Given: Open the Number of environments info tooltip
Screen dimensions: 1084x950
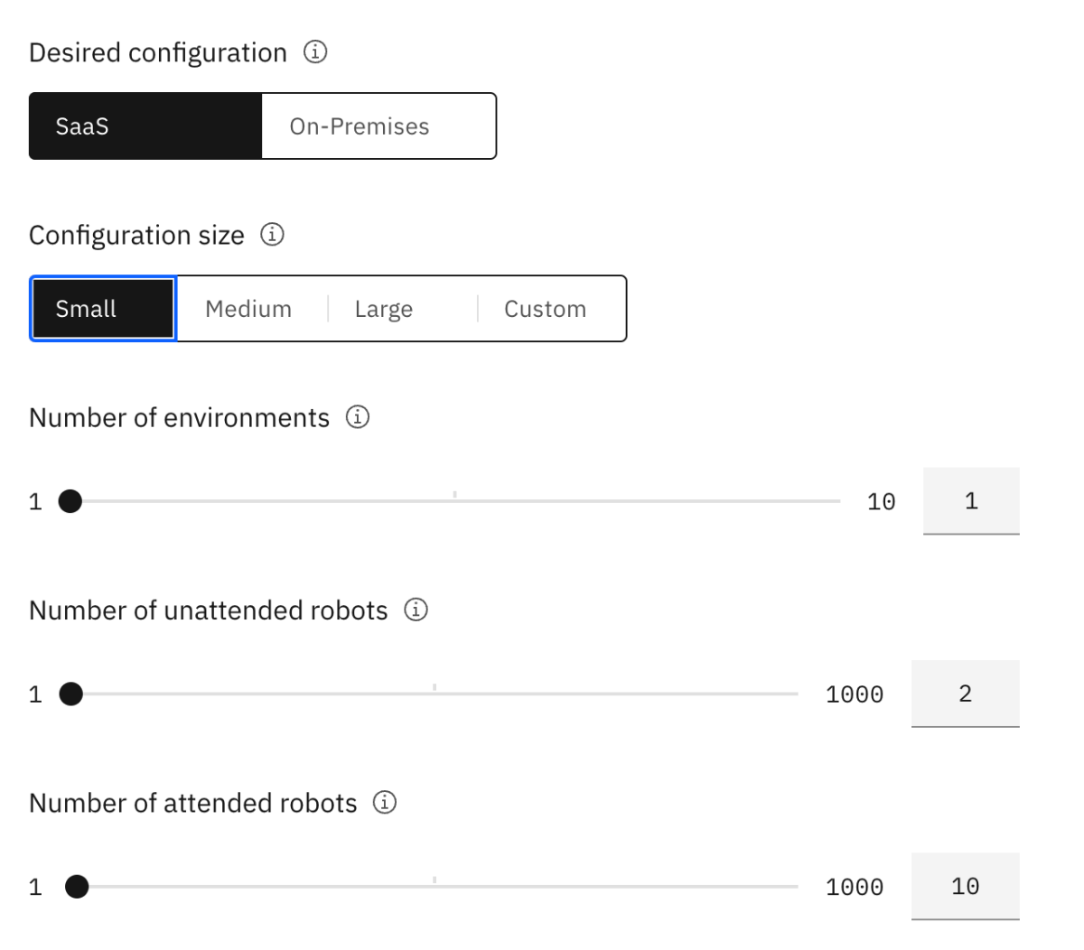Looking at the screenshot, I should pyautogui.click(x=358, y=417).
